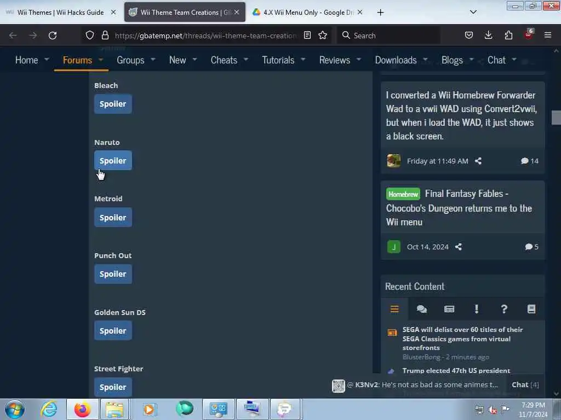Reload the page with the refresh icon
The image size is (561, 420).
53,36
